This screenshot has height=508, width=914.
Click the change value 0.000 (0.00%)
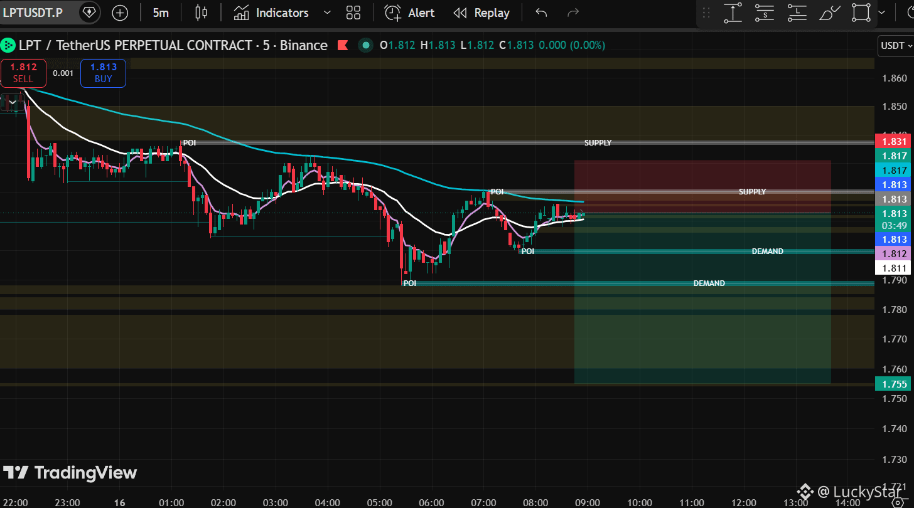point(571,45)
